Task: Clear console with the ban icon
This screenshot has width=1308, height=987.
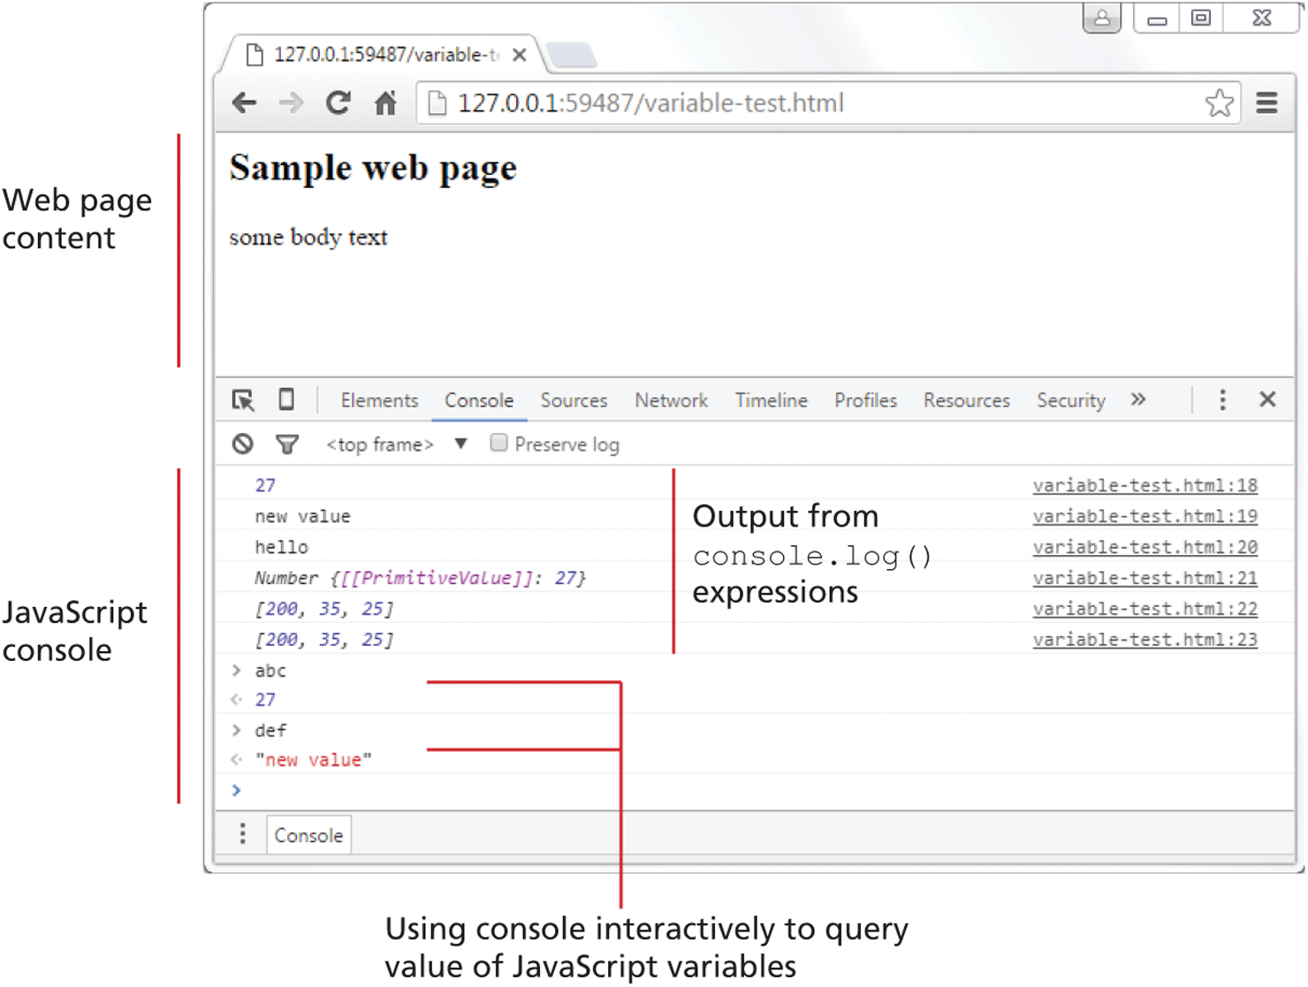Action: tap(243, 444)
